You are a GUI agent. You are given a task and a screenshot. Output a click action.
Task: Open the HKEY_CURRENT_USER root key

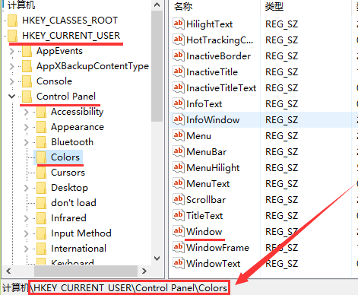pos(71,36)
